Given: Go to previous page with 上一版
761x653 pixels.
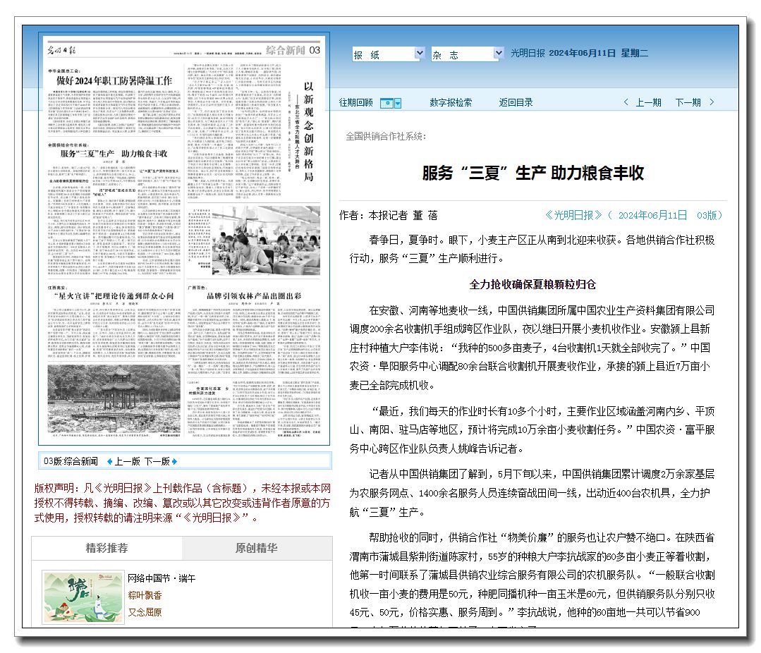Looking at the screenshot, I should point(127,461).
